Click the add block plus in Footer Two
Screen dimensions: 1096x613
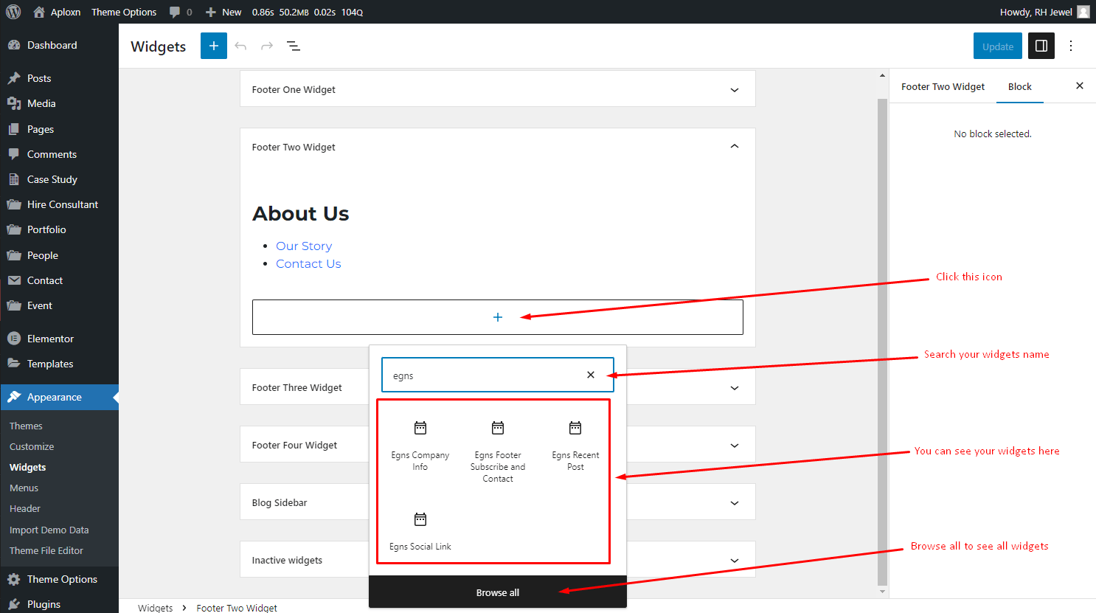tap(498, 317)
